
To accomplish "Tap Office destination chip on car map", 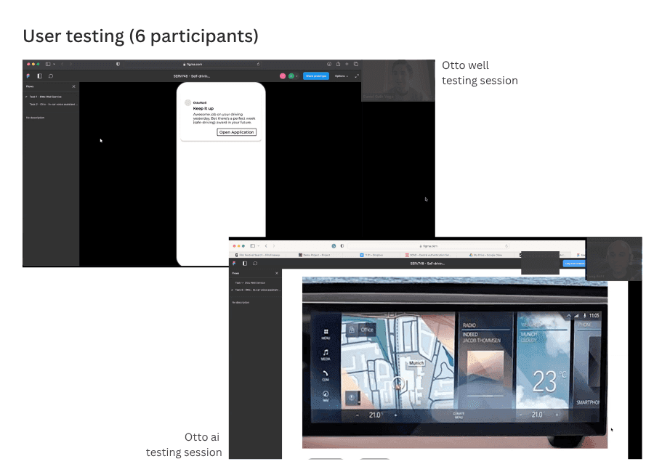I will click(361, 330).
